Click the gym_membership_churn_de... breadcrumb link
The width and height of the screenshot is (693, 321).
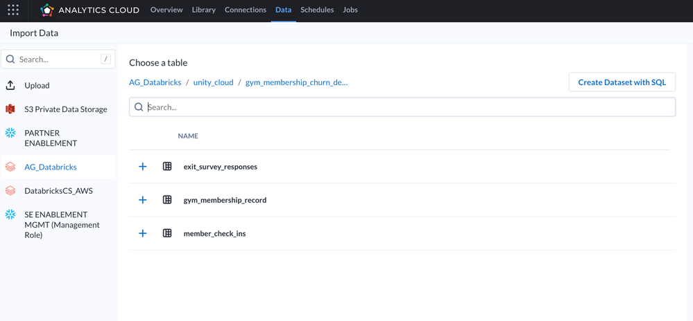pos(297,82)
